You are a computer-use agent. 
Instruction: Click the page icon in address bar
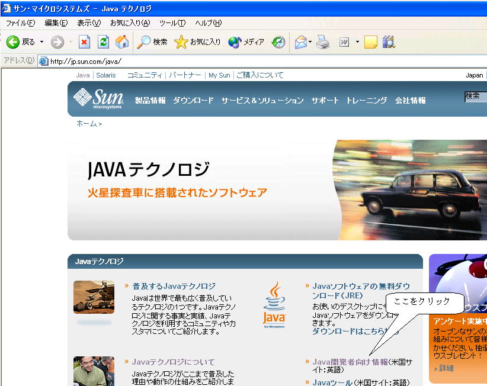click(x=43, y=61)
